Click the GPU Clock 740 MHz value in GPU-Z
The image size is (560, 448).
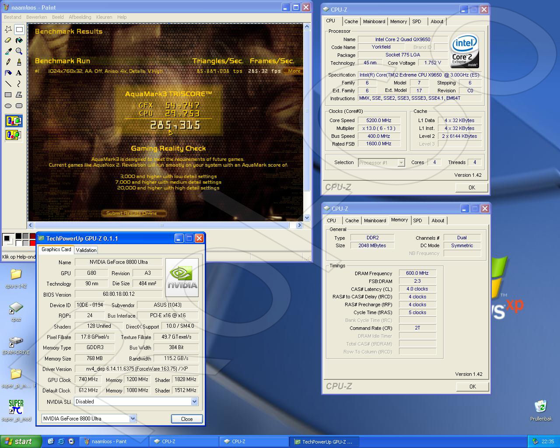[x=88, y=379]
